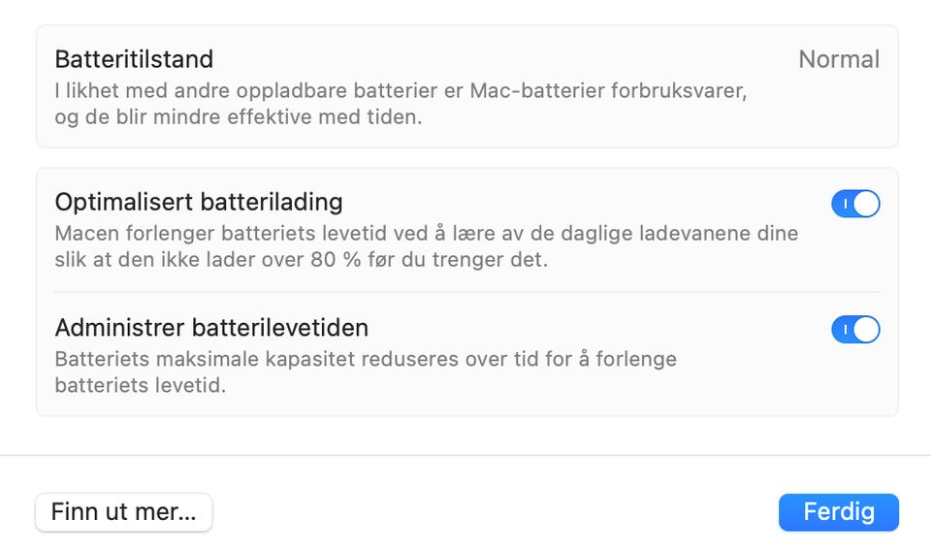This screenshot has height=550, width=931.
Task: Click the description line starting 'I likhet med andre'
Action: [x=401, y=91]
